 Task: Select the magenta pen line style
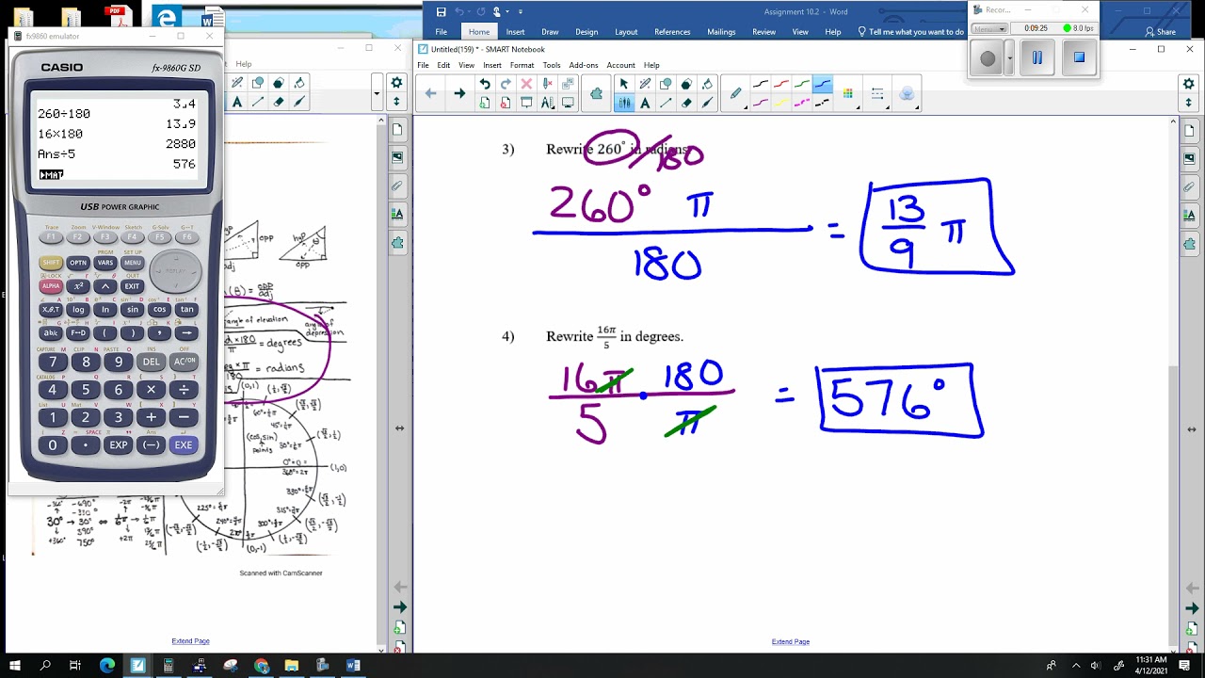tap(802, 103)
